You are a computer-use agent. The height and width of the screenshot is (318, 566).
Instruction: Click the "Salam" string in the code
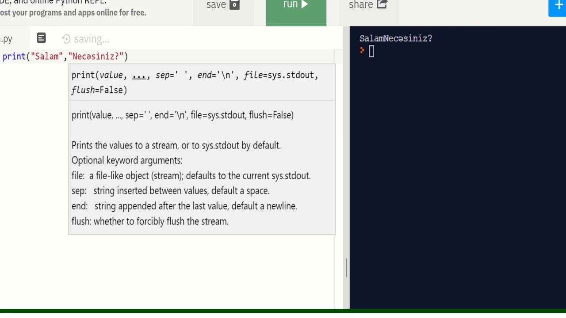(47, 57)
